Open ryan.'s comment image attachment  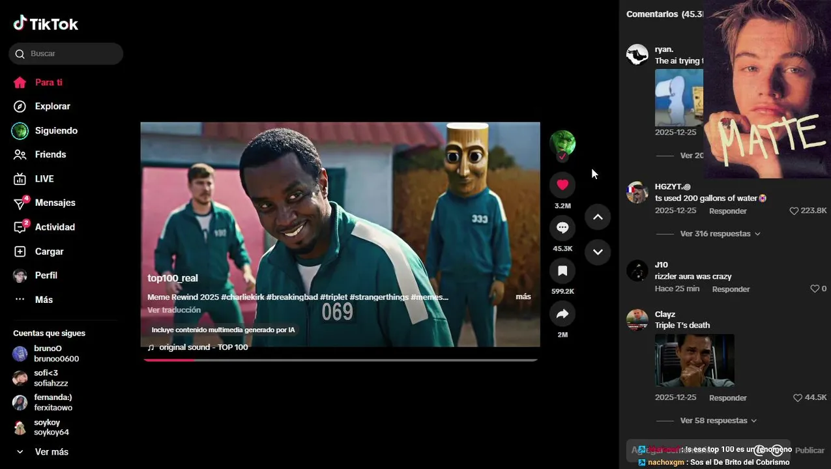click(679, 98)
